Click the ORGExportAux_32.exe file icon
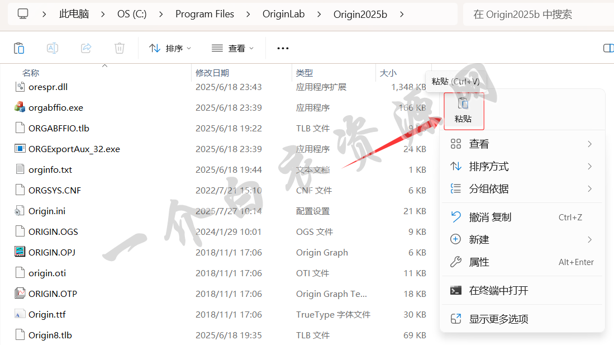The image size is (614, 345). click(20, 149)
